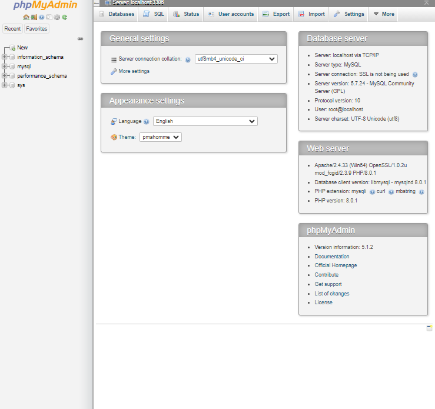Click the 'Protocol version: 10' text
435x409 pixels.
(337, 101)
